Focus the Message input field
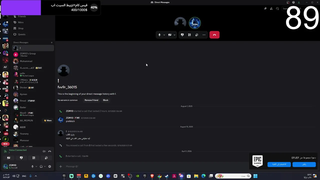 [155, 166]
